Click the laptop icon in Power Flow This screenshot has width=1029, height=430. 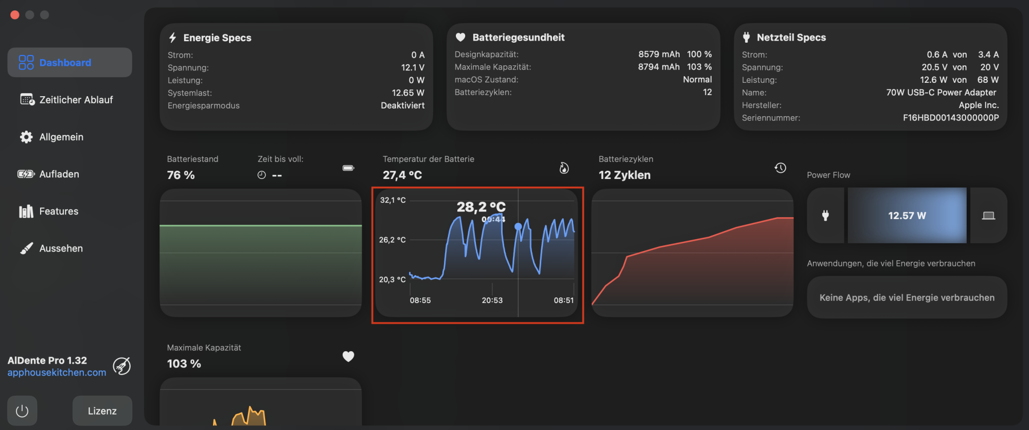(988, 216)
